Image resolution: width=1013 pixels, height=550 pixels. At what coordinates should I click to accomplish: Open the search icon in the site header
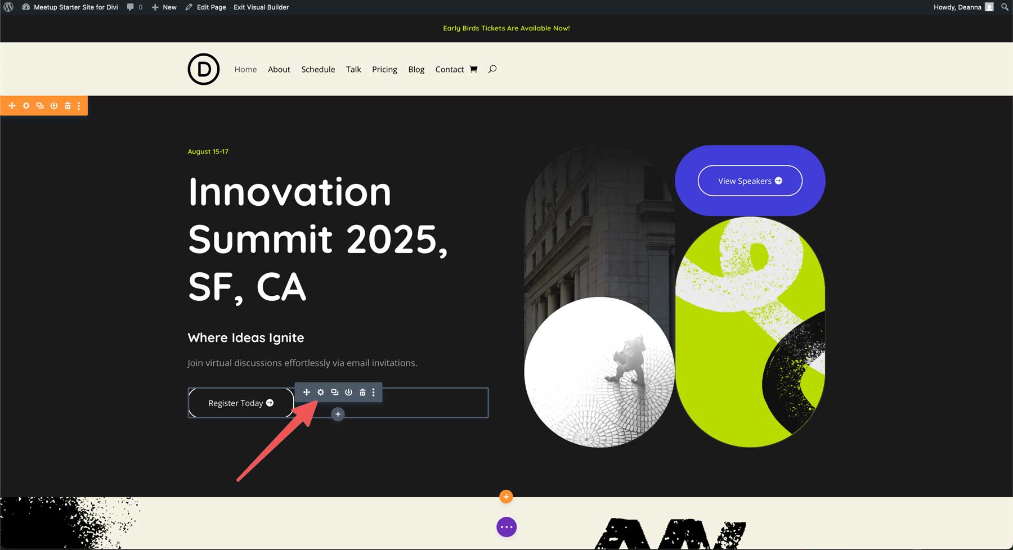492,69
